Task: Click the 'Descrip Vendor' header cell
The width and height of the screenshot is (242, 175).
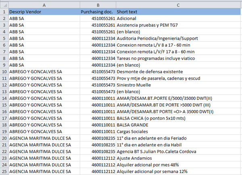Action: tap(44, 12)
